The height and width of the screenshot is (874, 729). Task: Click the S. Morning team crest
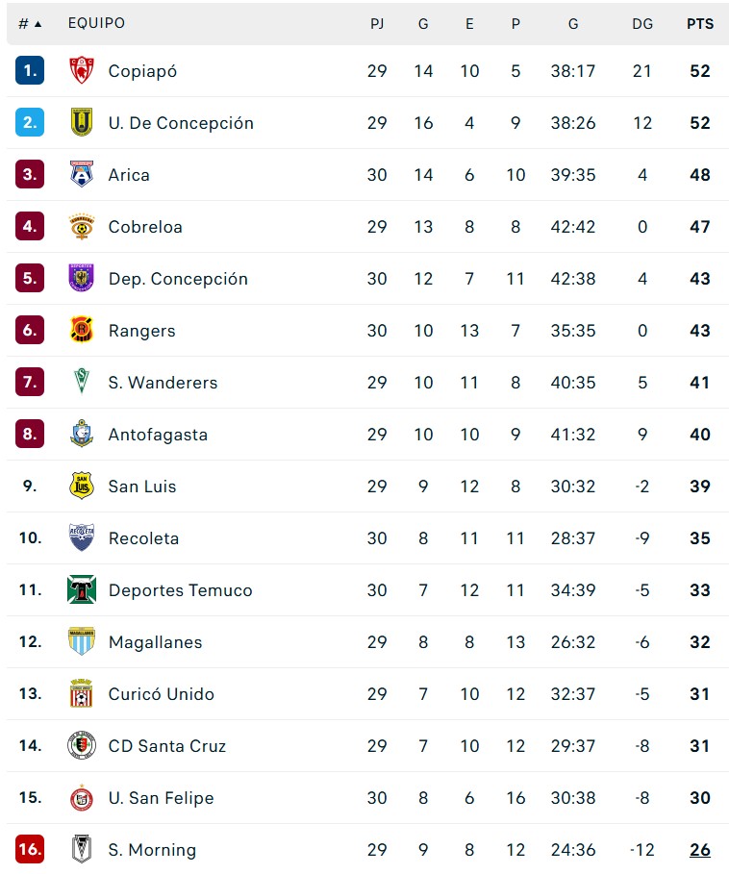point(82,849)
